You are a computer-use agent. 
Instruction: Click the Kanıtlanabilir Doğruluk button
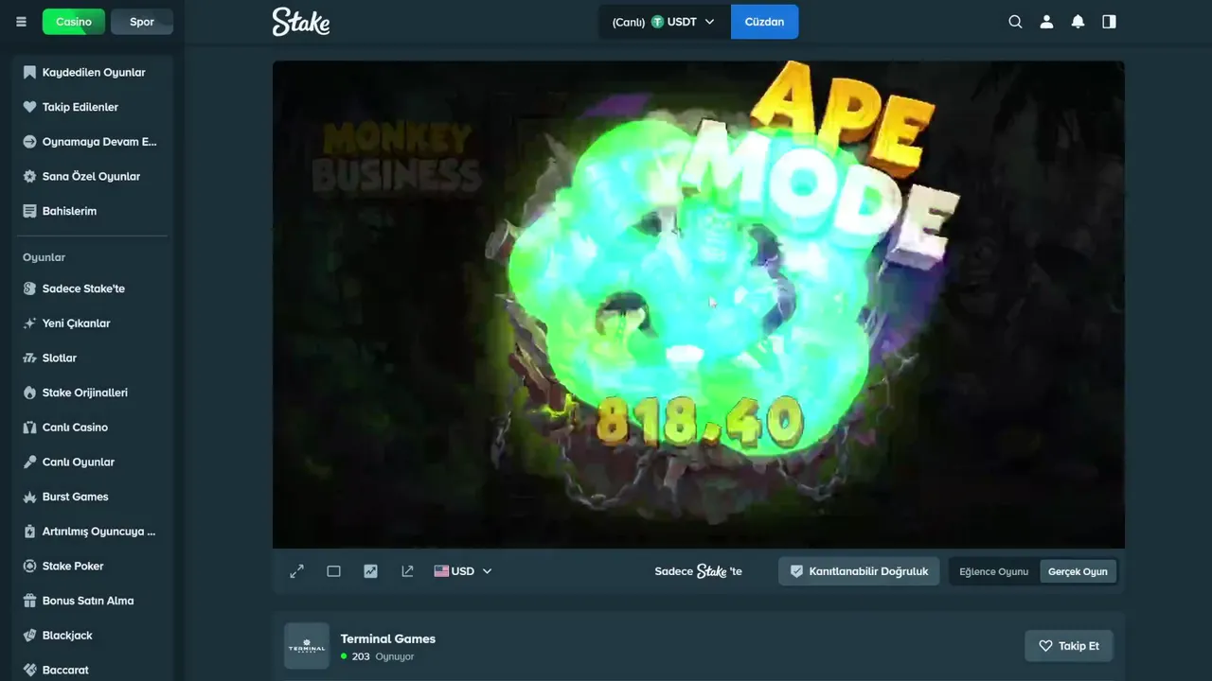[x=859, y=571]
